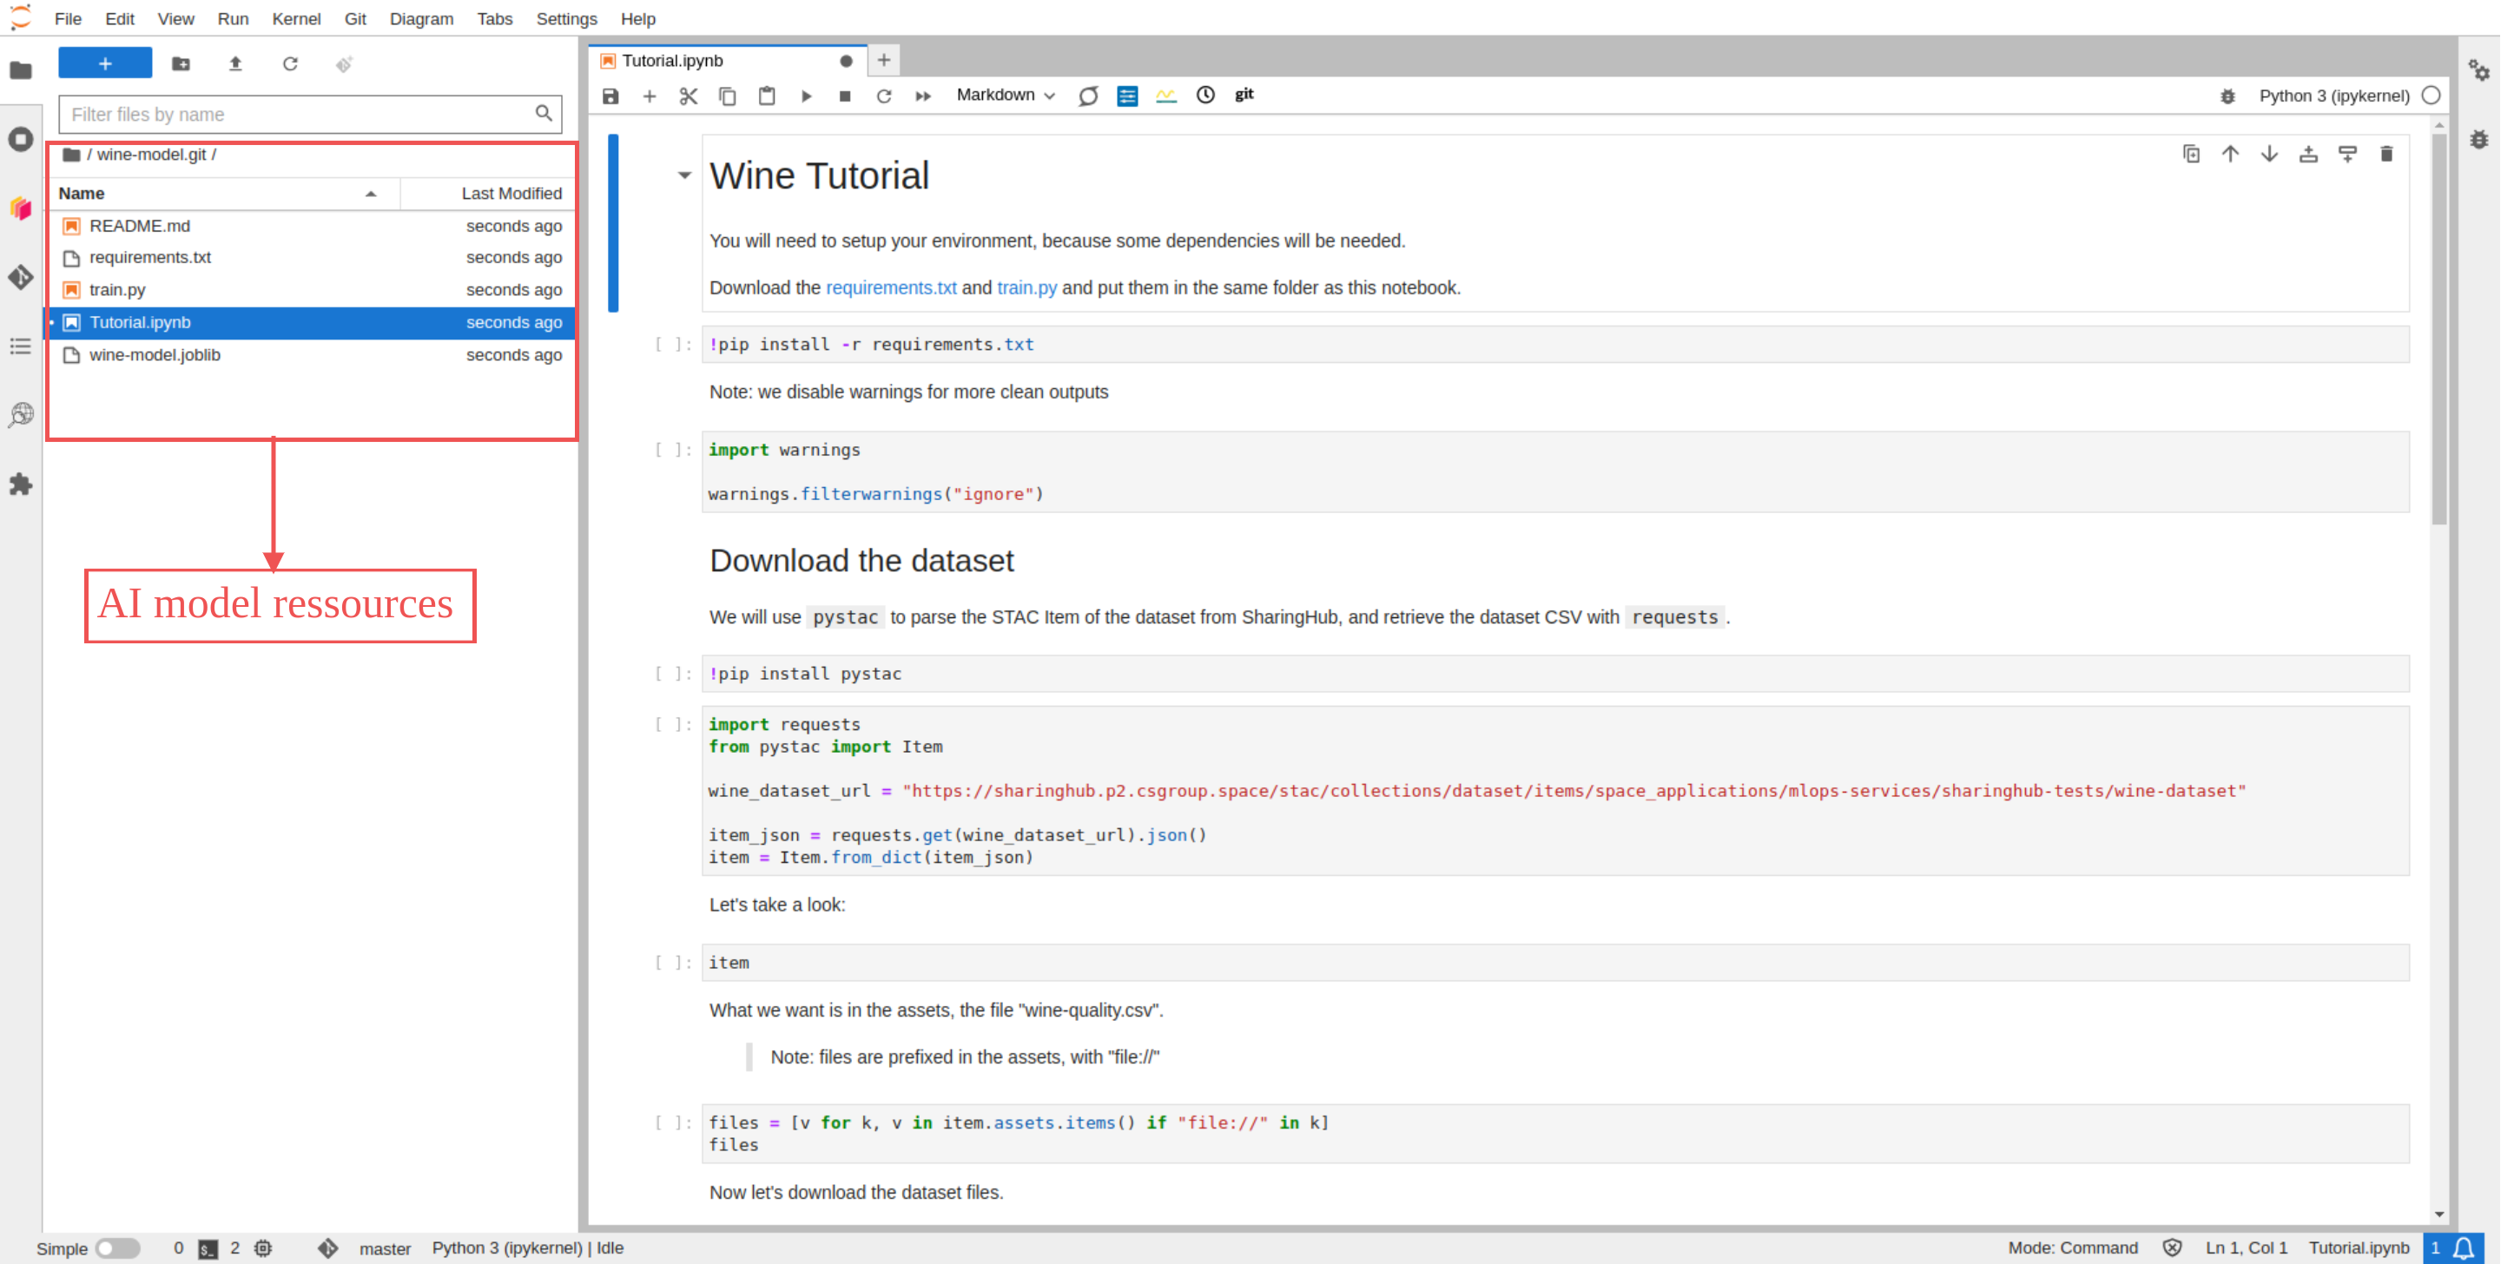Insert a cell below this cell

click(x=2347, y=154)
